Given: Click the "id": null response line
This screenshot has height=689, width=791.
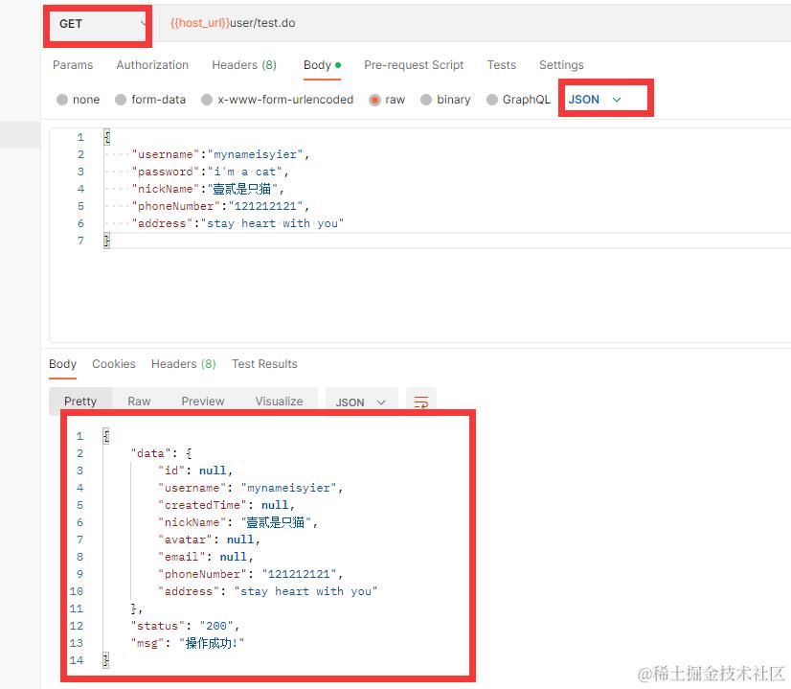Looking at the screenshot, I should click(195, 471).
